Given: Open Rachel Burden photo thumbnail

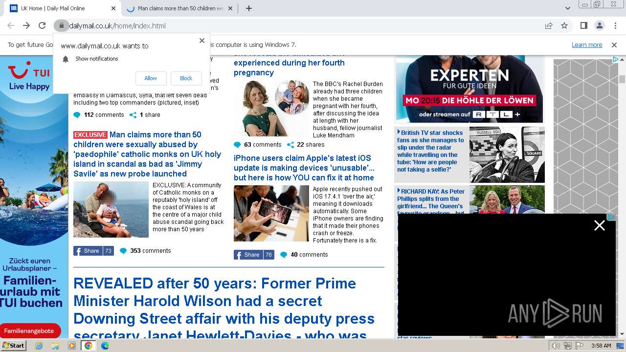Looking at the screenshot, I should [x=271, y=108].
